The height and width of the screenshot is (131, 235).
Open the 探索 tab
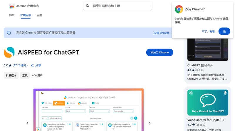click(12, 15)
